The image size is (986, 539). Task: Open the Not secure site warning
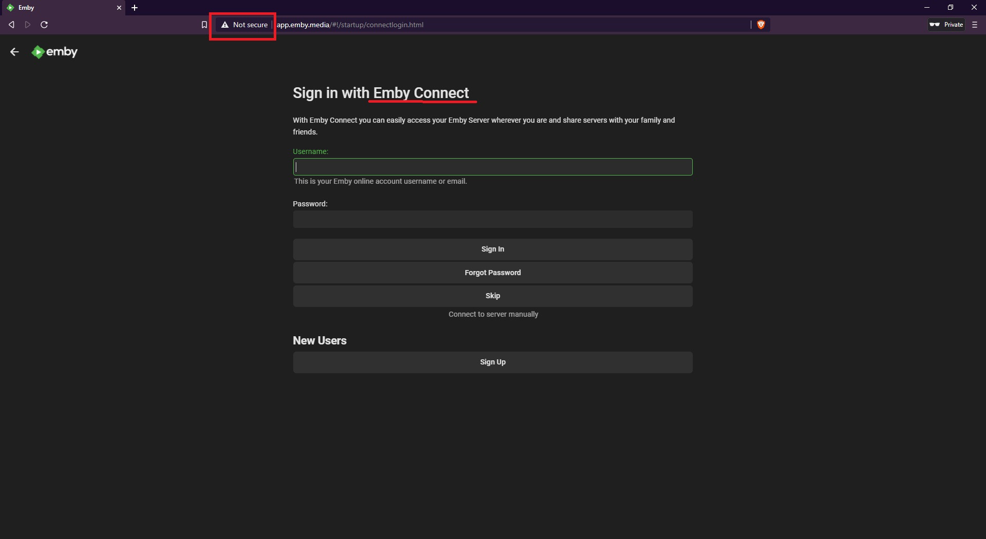pos(244,25)
